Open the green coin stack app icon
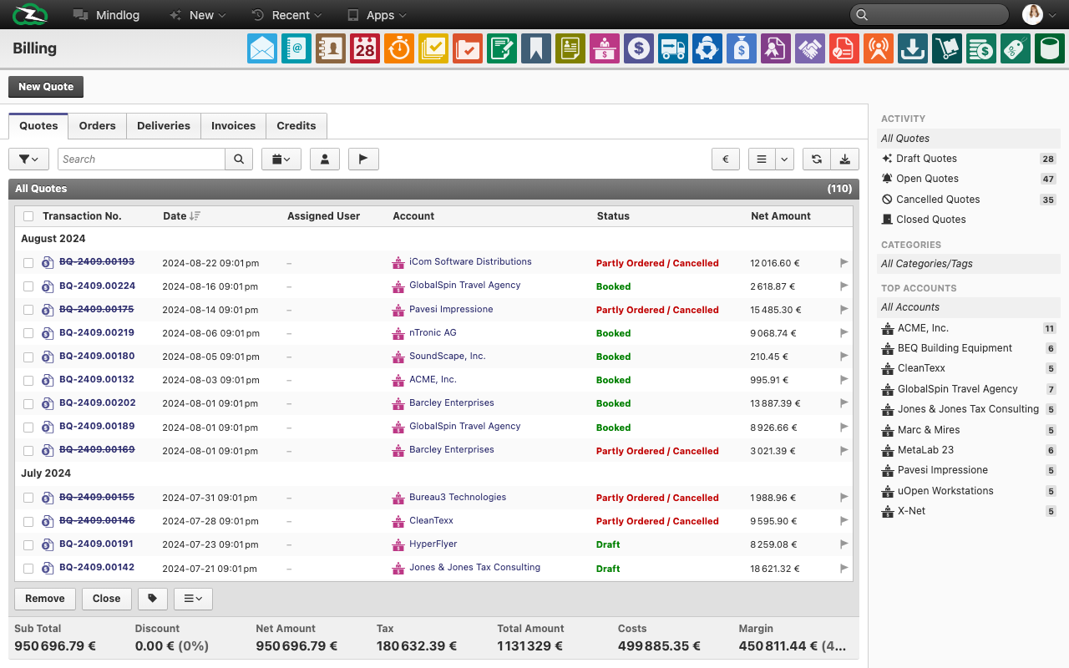The image size is (1069, 668). (981, 48)
